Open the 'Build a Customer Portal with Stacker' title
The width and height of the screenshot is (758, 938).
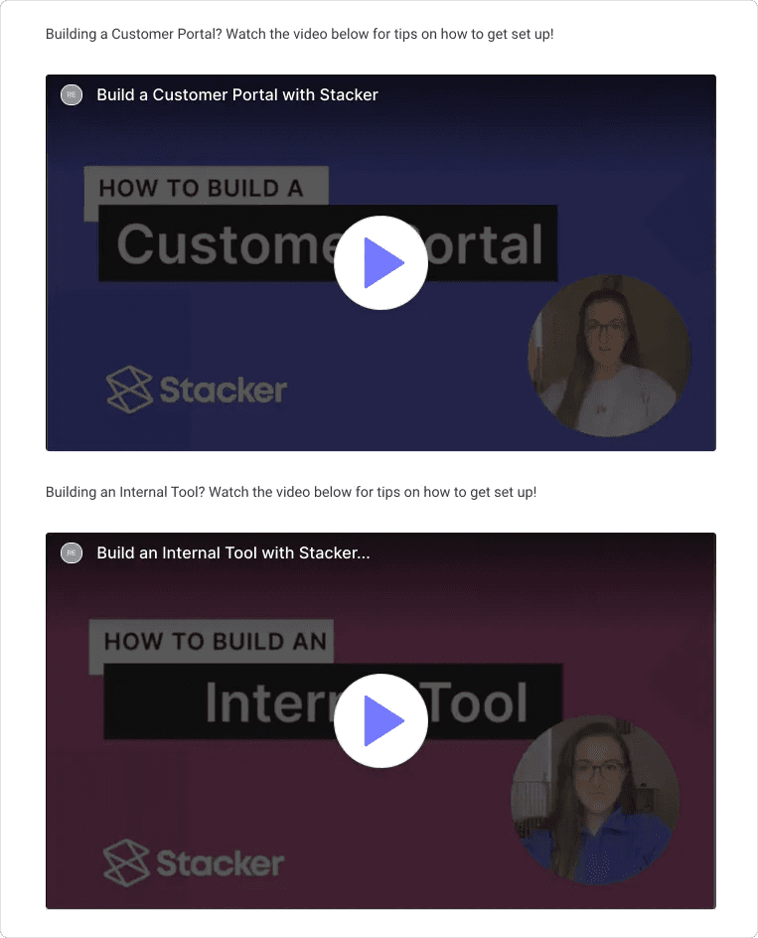pyautogui.click(x=237, y=94)
